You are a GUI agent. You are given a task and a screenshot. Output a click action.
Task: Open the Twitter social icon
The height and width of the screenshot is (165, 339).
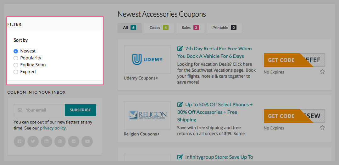[x=33, y=141]
